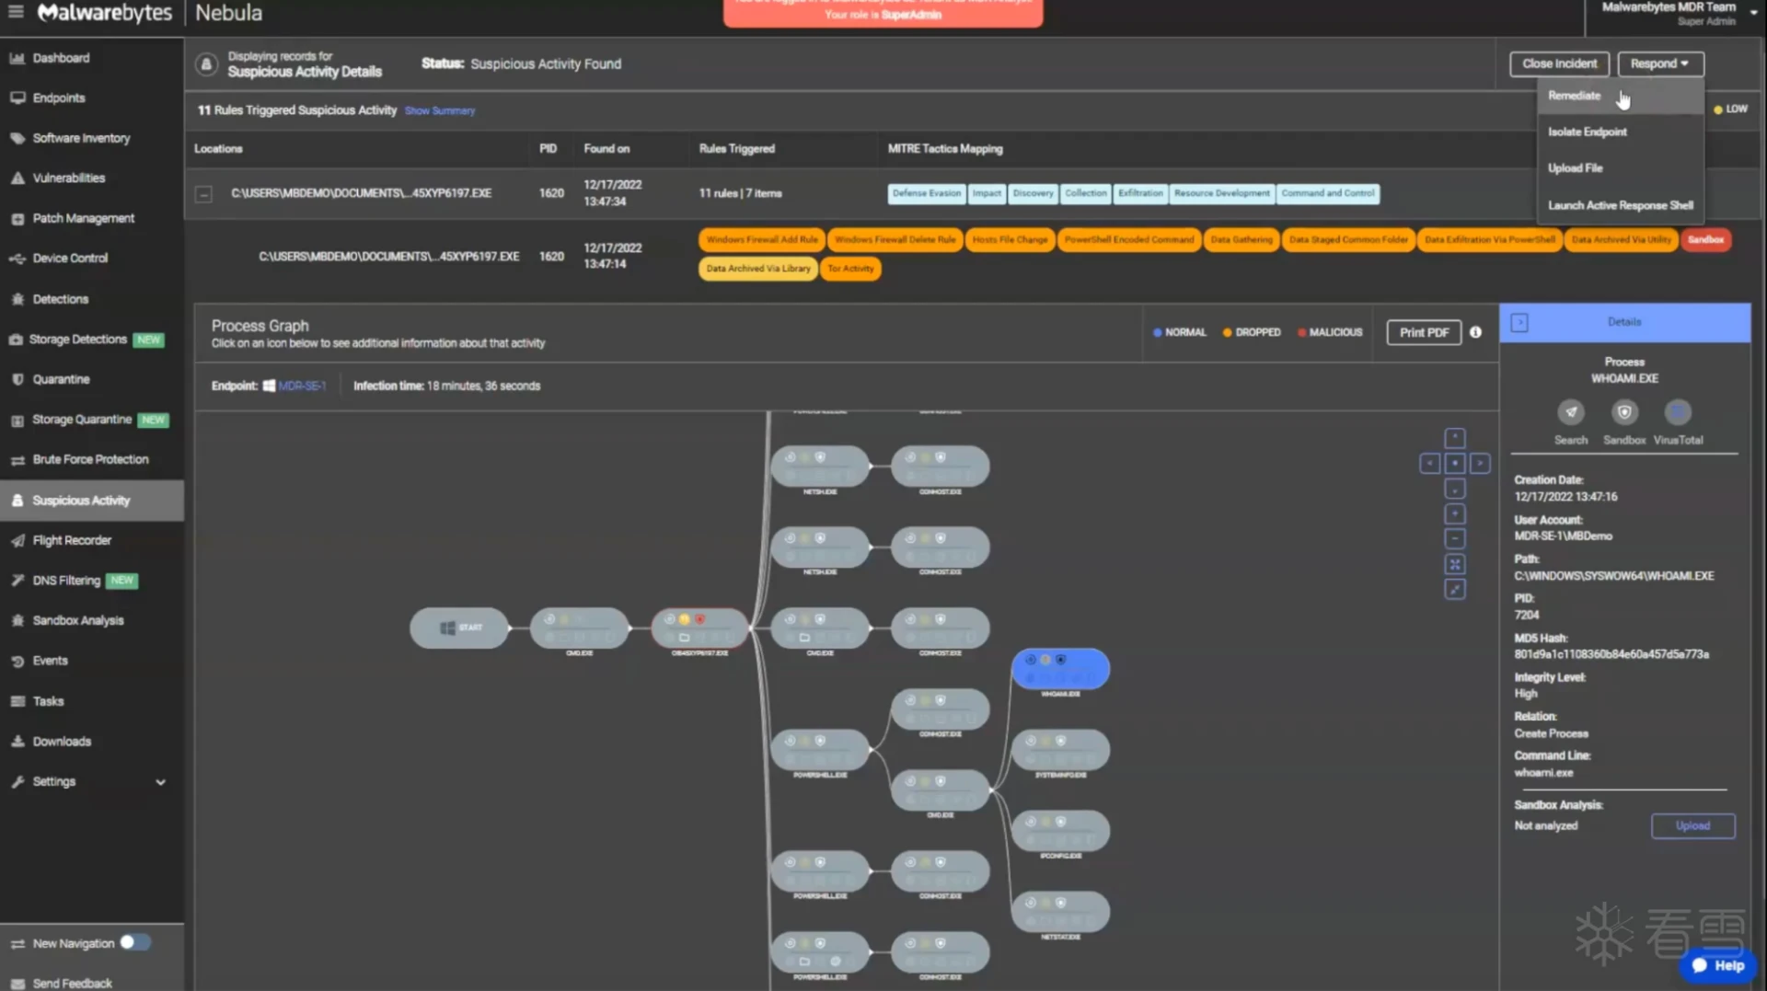Click the info icon next to Print PDF

click(1475, 332)
